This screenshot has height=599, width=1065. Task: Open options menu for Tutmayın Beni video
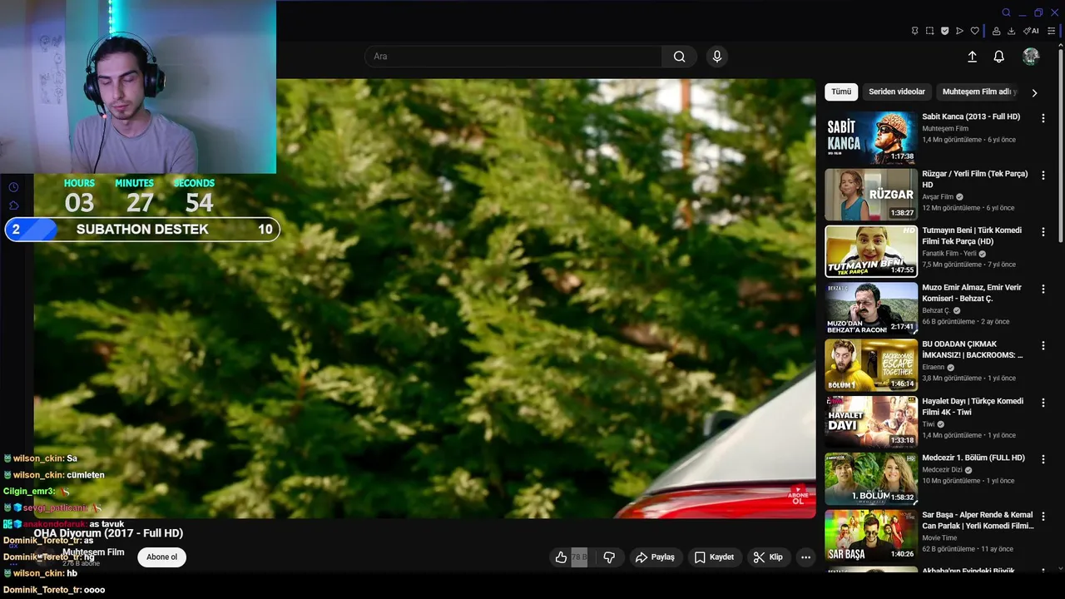1043,232
